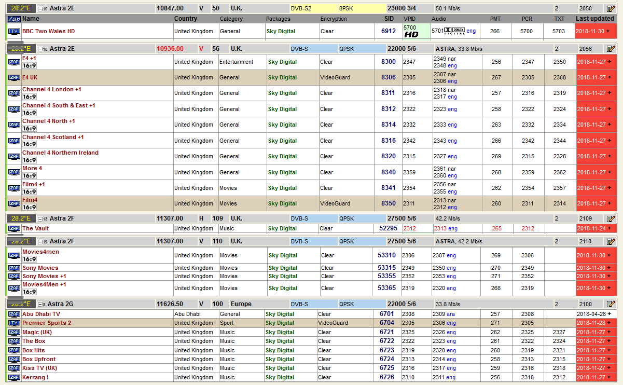Viewport: 623px width, 385px height.
Task: Collapse the Astra 2E 10847.00 transponder
Action: [40, 9]
